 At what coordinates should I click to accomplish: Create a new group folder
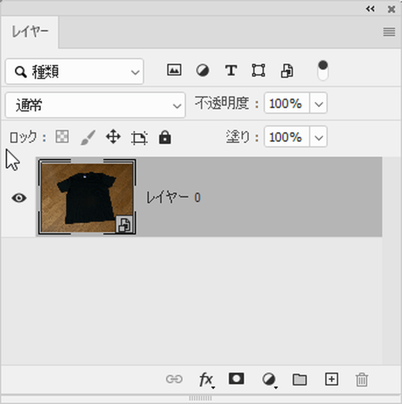point(299,379)
